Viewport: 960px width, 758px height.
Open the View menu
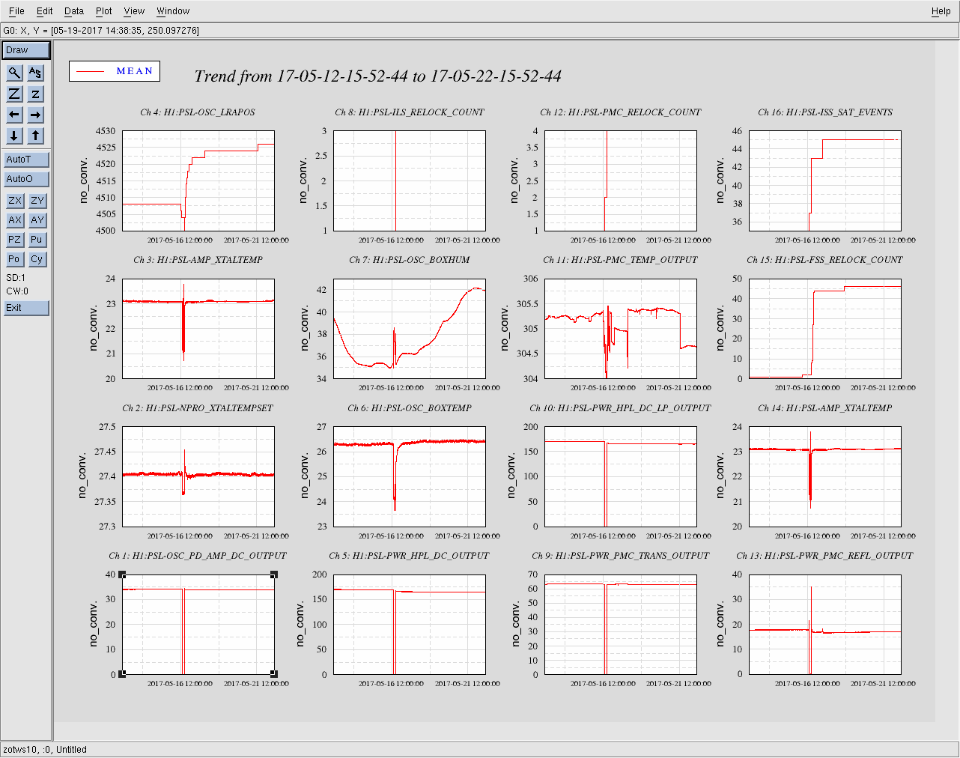coord(134,11)
